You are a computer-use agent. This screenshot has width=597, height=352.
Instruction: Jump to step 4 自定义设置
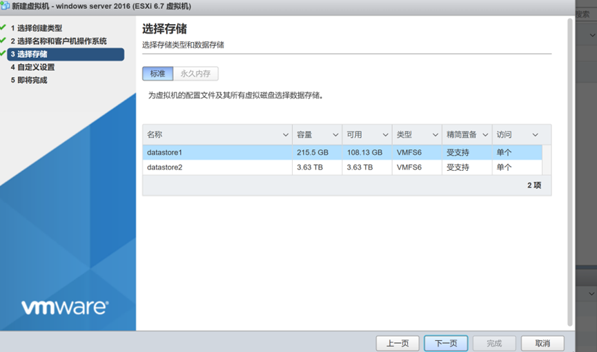click(32, 68)
